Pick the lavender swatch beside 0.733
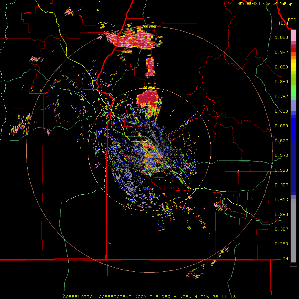Screen dimensions: 299x299 pos(293,106)
